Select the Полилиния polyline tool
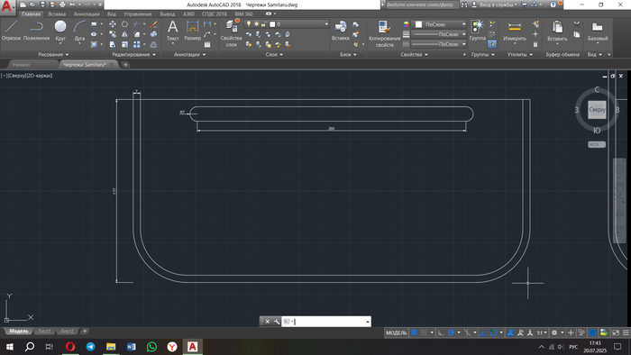The height and width of the screenshot is (355, 631). (x=36, y=31)
